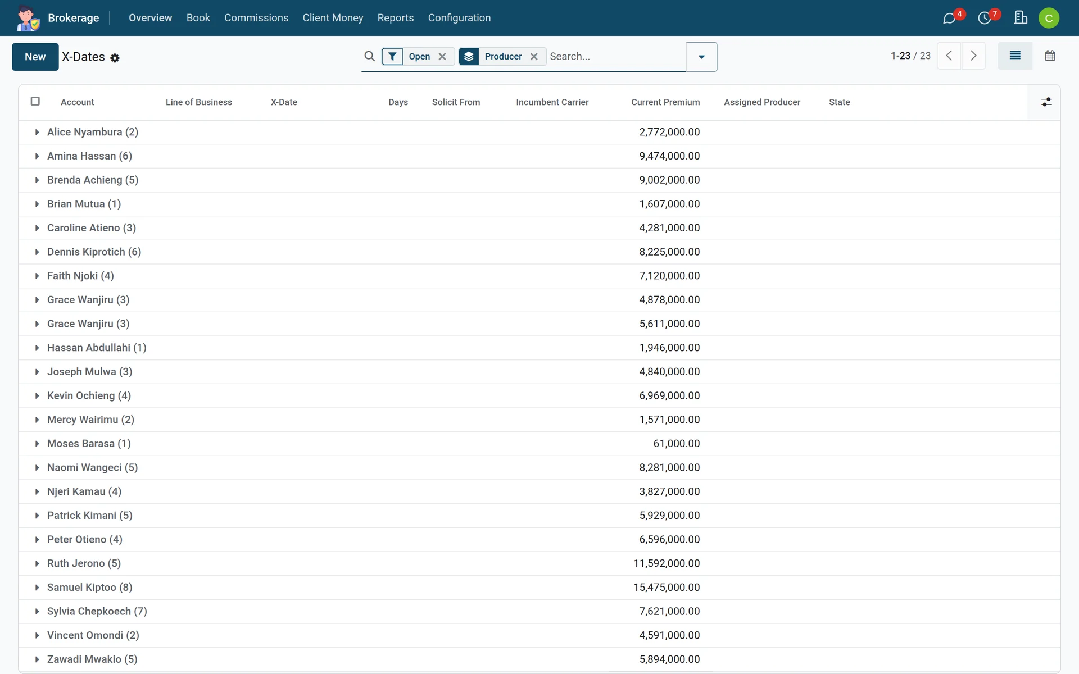Open the Configuration menu
Screen dimensions: 1079x674
click(459, 18)
